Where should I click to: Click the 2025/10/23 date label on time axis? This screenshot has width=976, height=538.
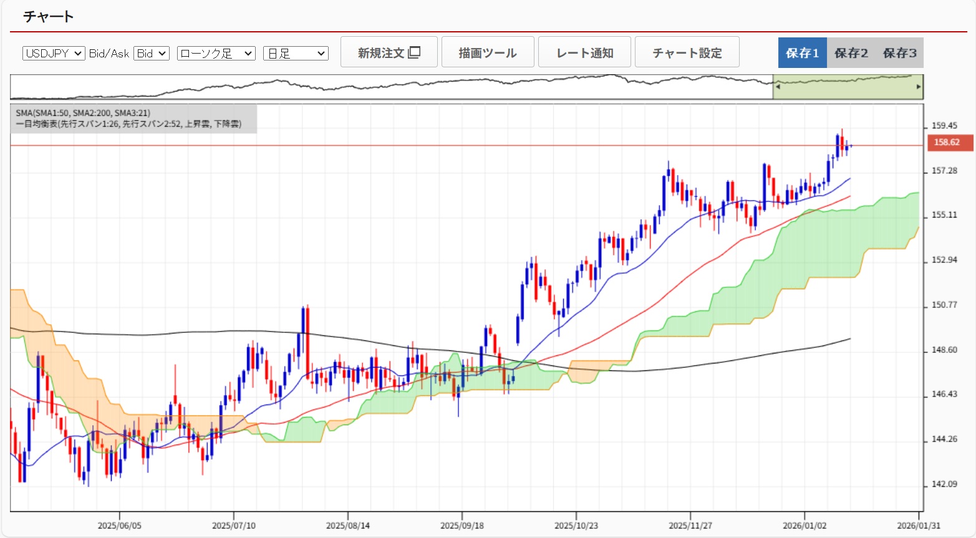click(576, 526)
